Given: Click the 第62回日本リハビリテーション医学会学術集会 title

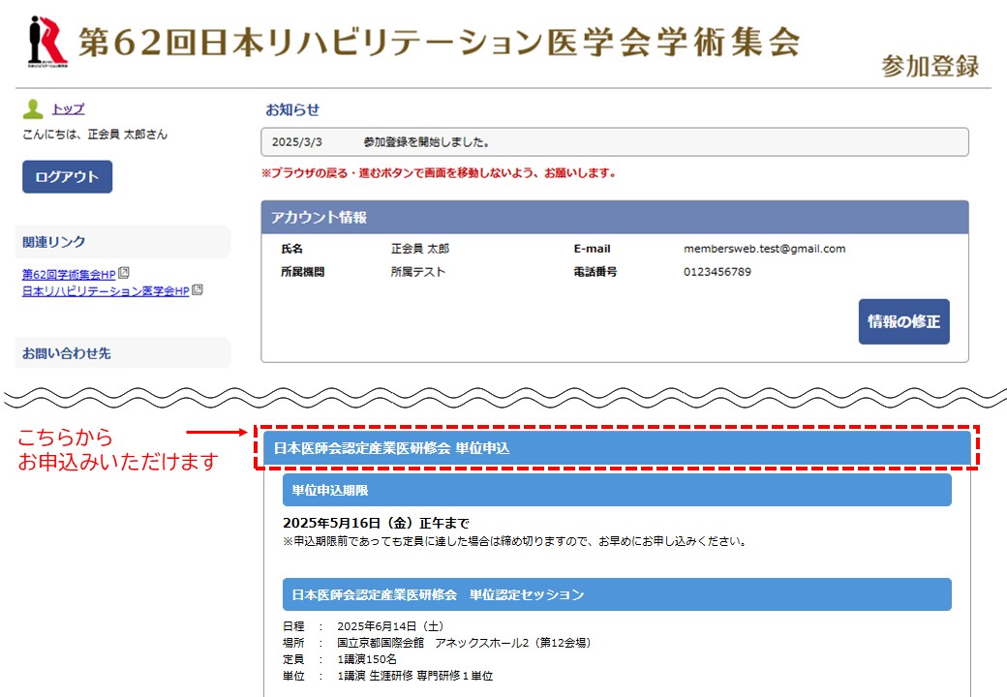Looking at the screenshot, I should [440, 43].
